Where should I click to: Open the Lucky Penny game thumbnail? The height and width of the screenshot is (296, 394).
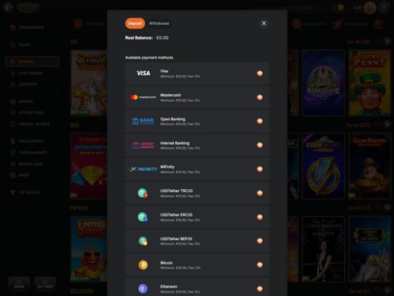pyautogui.click(x=369, y=82)
